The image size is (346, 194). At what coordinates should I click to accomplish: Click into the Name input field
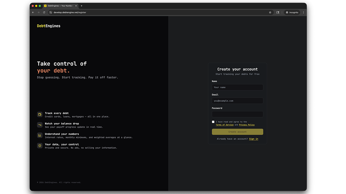coord(237,87)
